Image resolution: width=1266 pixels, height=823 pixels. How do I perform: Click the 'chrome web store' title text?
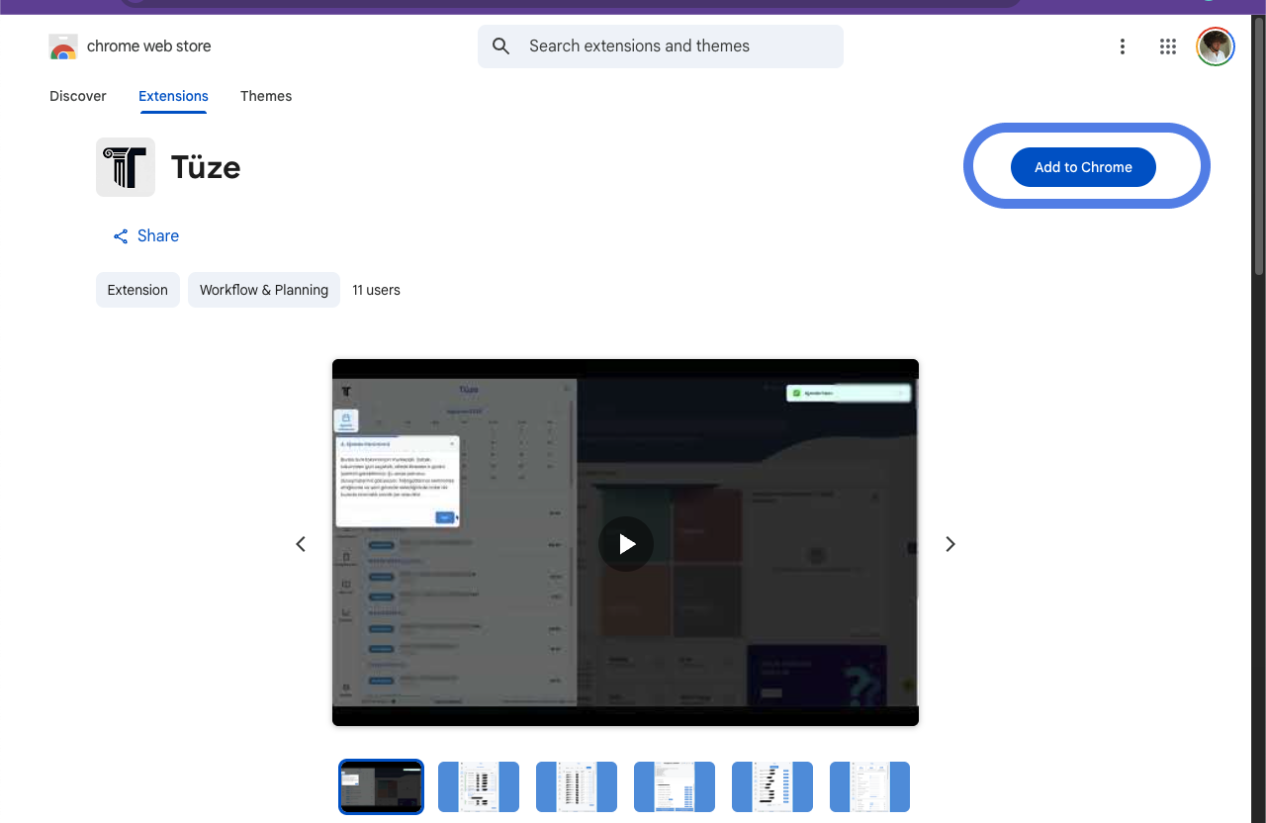pos(148,46)
